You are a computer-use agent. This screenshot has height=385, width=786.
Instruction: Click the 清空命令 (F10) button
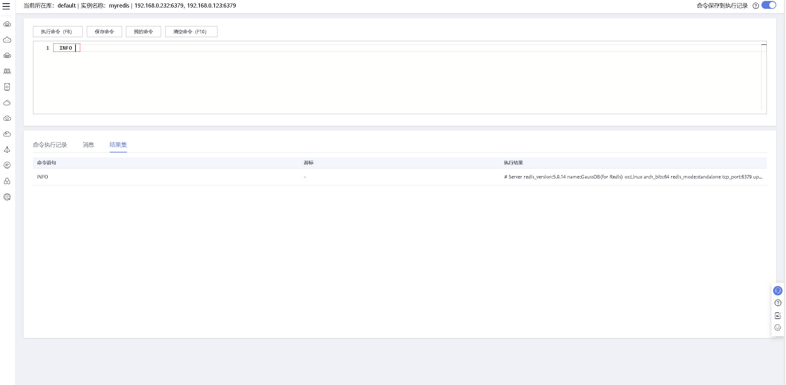(x=191, y=32)
